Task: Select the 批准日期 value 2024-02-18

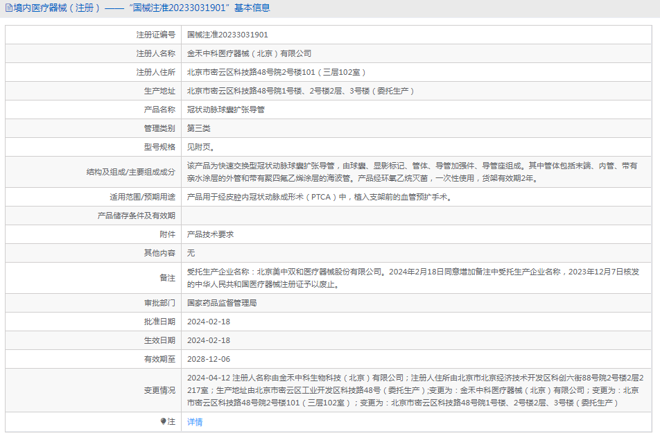Action: (209, 322)
